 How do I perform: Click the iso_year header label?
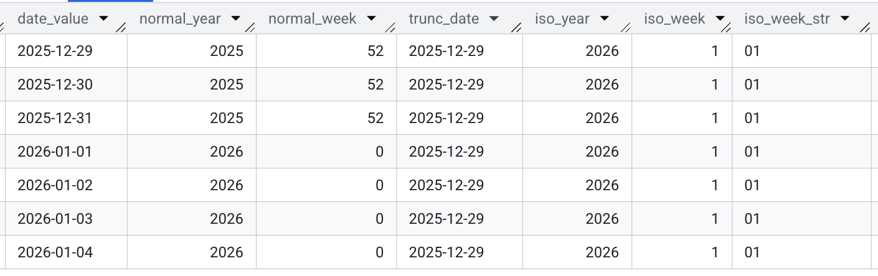pos(562,19)
